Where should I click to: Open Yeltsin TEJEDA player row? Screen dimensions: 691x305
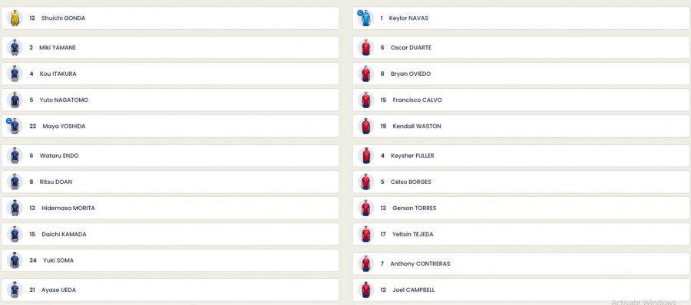click(521, 234)
